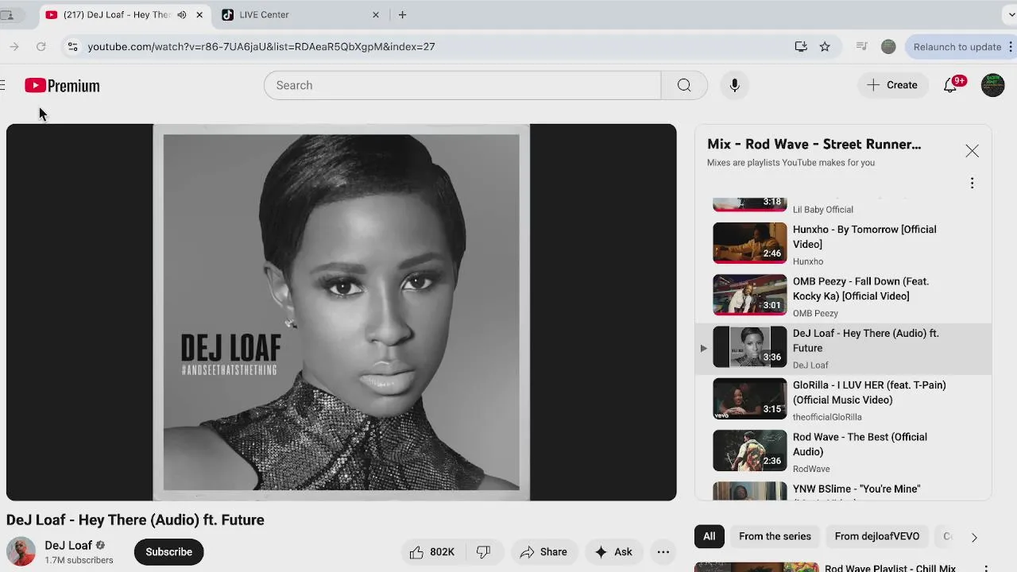Screen dimensions: 1017x572
Task: Play OMB Peezy - Fall Down thumbnail
Action: (749, 295)
